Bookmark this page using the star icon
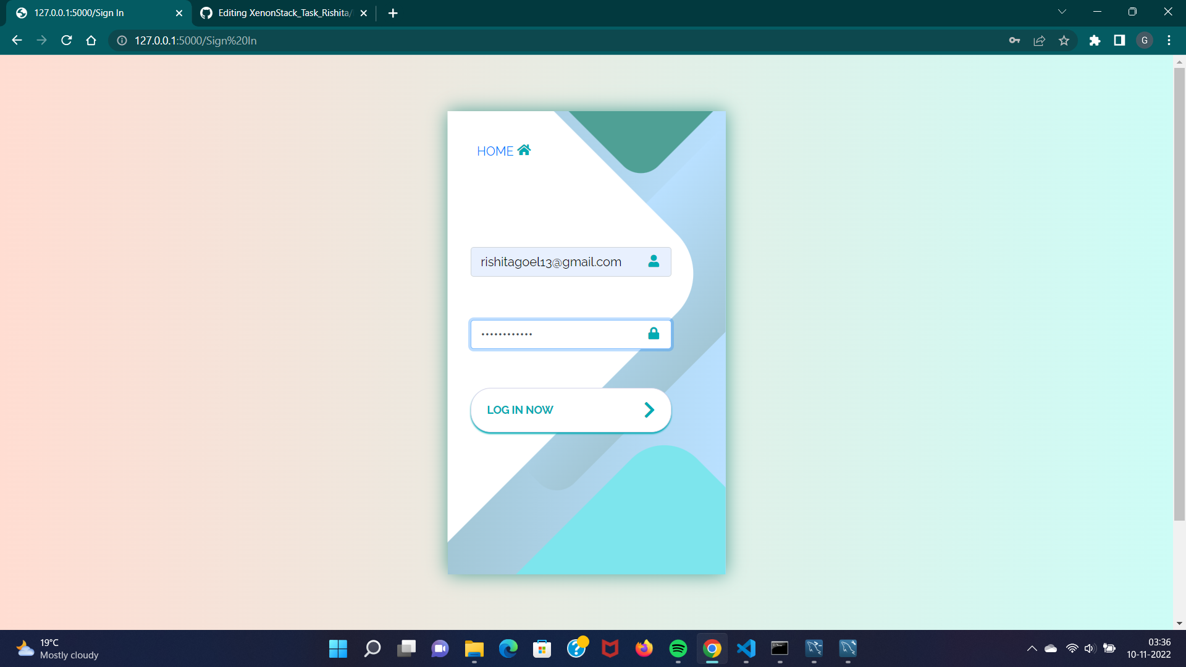Image resolution: width=1186 pixels, height=667 pixels. click(1064, 40)
